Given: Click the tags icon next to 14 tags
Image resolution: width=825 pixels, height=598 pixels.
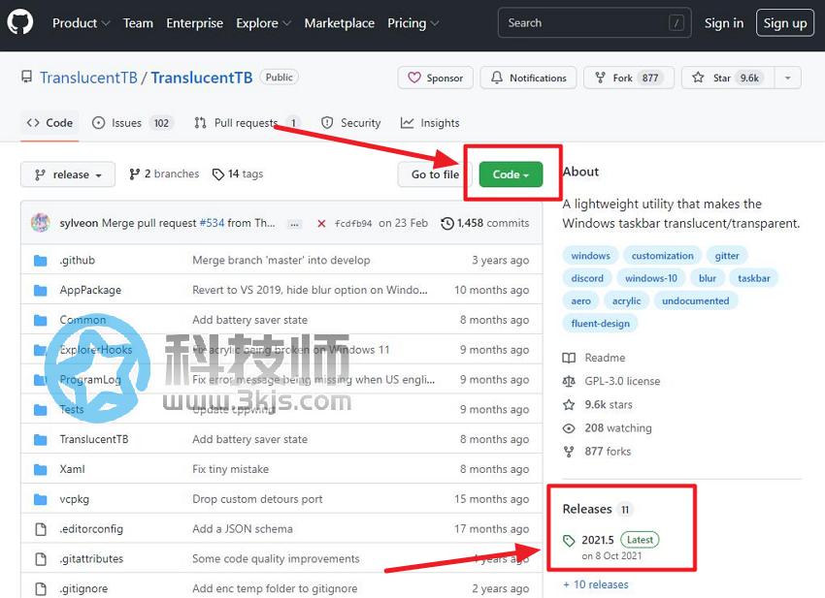Looking at the screenshot, I should click(217, 173).
